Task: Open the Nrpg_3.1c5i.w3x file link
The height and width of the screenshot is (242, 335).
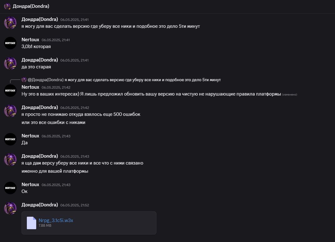Action: click(x=56, y=220)
